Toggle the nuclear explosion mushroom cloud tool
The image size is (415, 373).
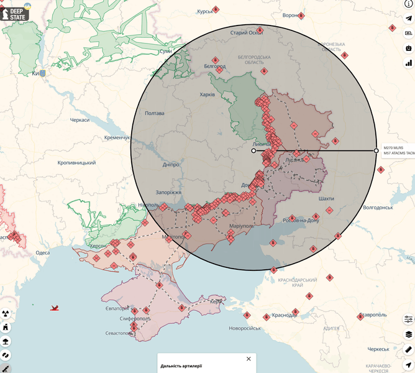[6, 341]
